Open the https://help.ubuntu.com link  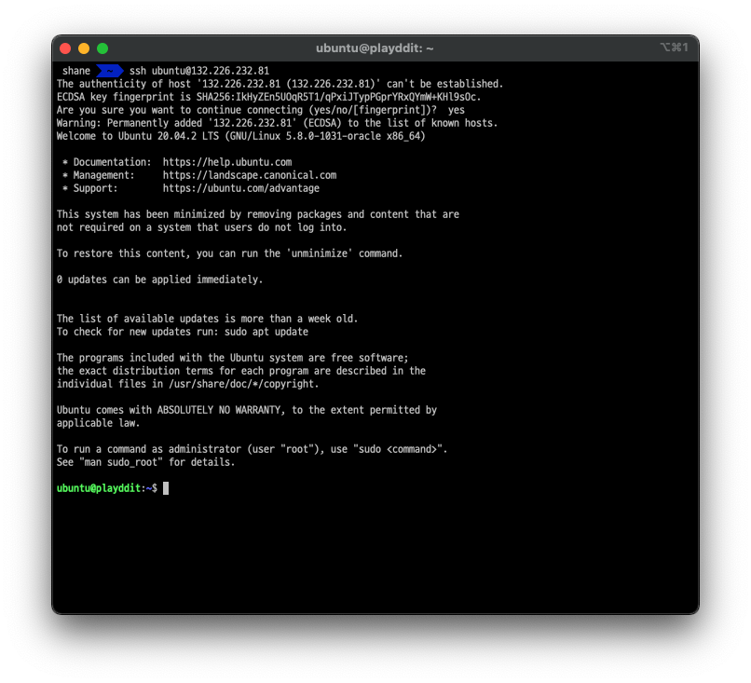[x=227, y=162]
